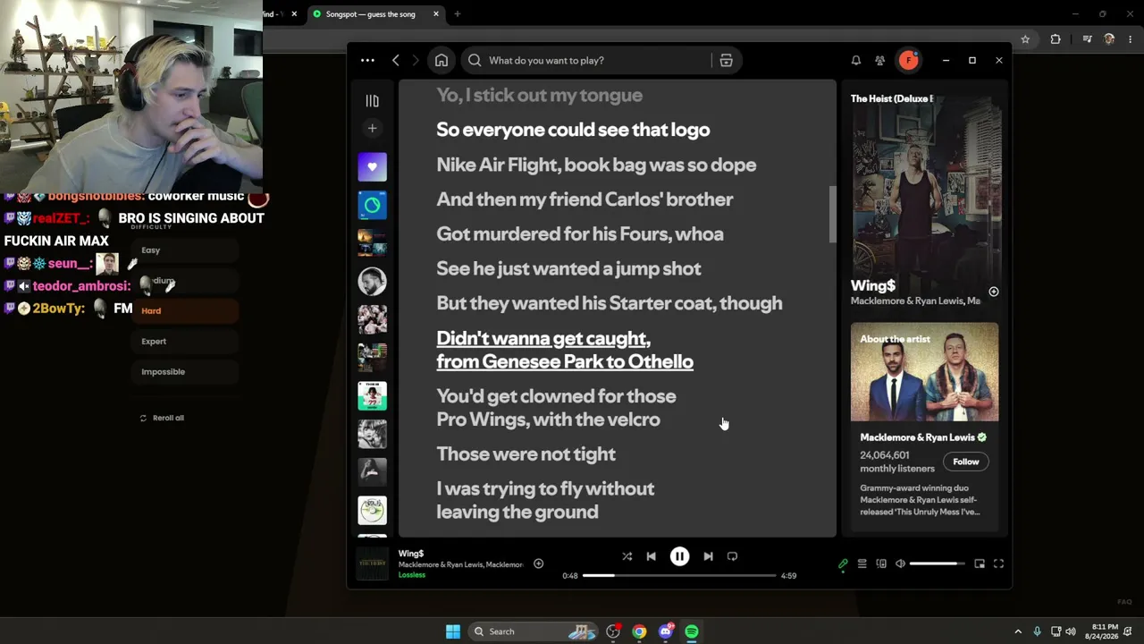Image resolution: width=1144 pixels, height=644 pixels.
Task: Bookmark this page with the star icon
Action: pos(1025,39)
